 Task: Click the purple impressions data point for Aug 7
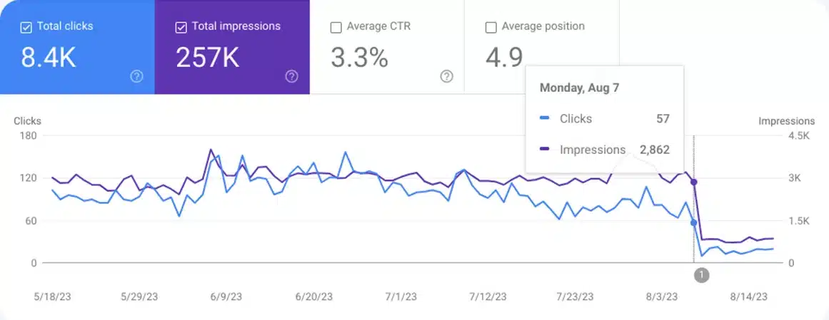coord(693,182)
